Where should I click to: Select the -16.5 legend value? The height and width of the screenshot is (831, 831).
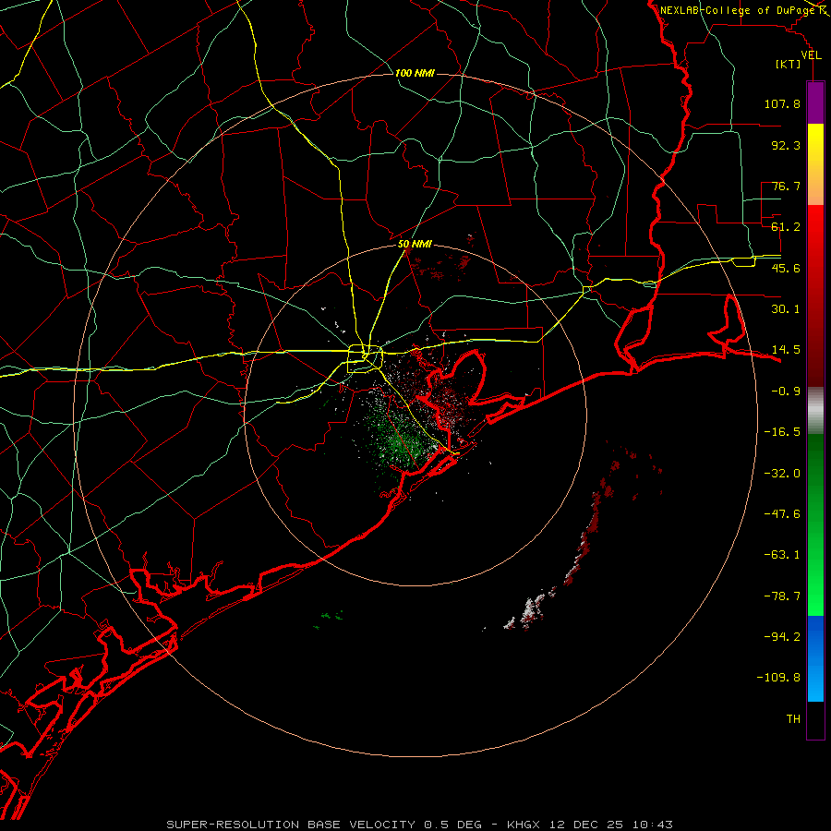click(782, 432)
